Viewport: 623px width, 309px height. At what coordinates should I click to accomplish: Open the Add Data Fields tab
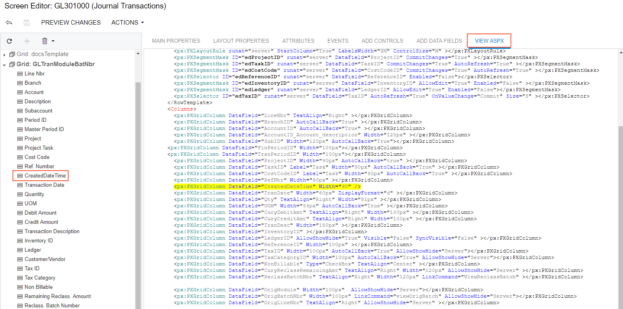pos(439,41)
